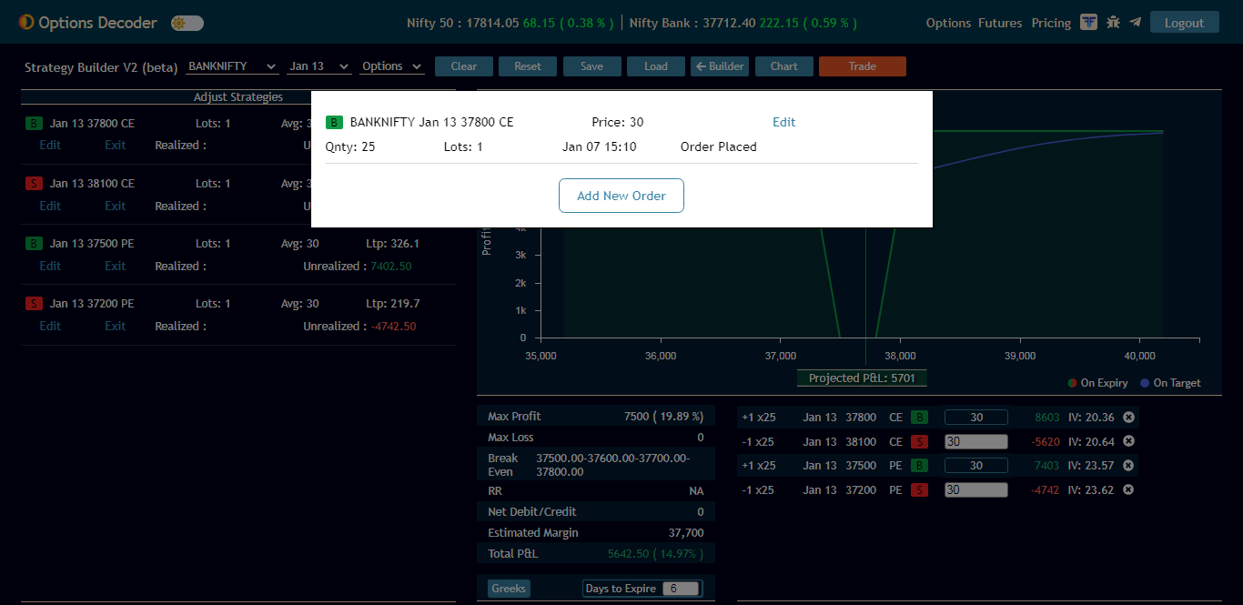Click the Projected P&L: 5701 label

[862, 378]
